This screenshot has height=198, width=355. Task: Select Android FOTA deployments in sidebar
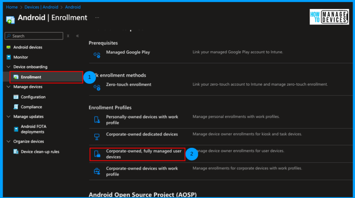coord(34,129)
